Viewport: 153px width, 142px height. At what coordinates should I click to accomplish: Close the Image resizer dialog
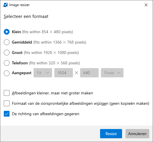coord(146,5)
